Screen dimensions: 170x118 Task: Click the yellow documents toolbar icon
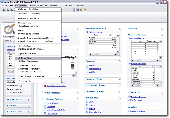coord(85,10)
